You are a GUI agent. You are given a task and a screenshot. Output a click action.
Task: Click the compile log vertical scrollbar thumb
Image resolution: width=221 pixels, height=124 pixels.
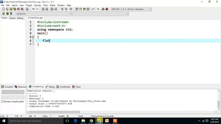219,104
